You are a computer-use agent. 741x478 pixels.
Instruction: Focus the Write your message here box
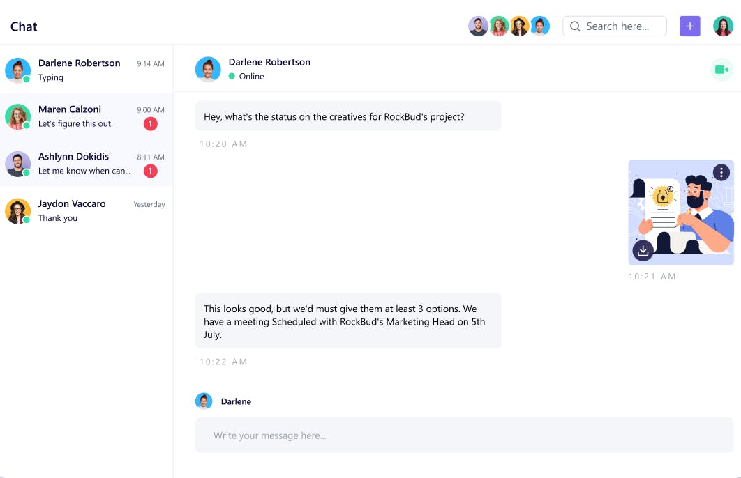coord(464,435)
